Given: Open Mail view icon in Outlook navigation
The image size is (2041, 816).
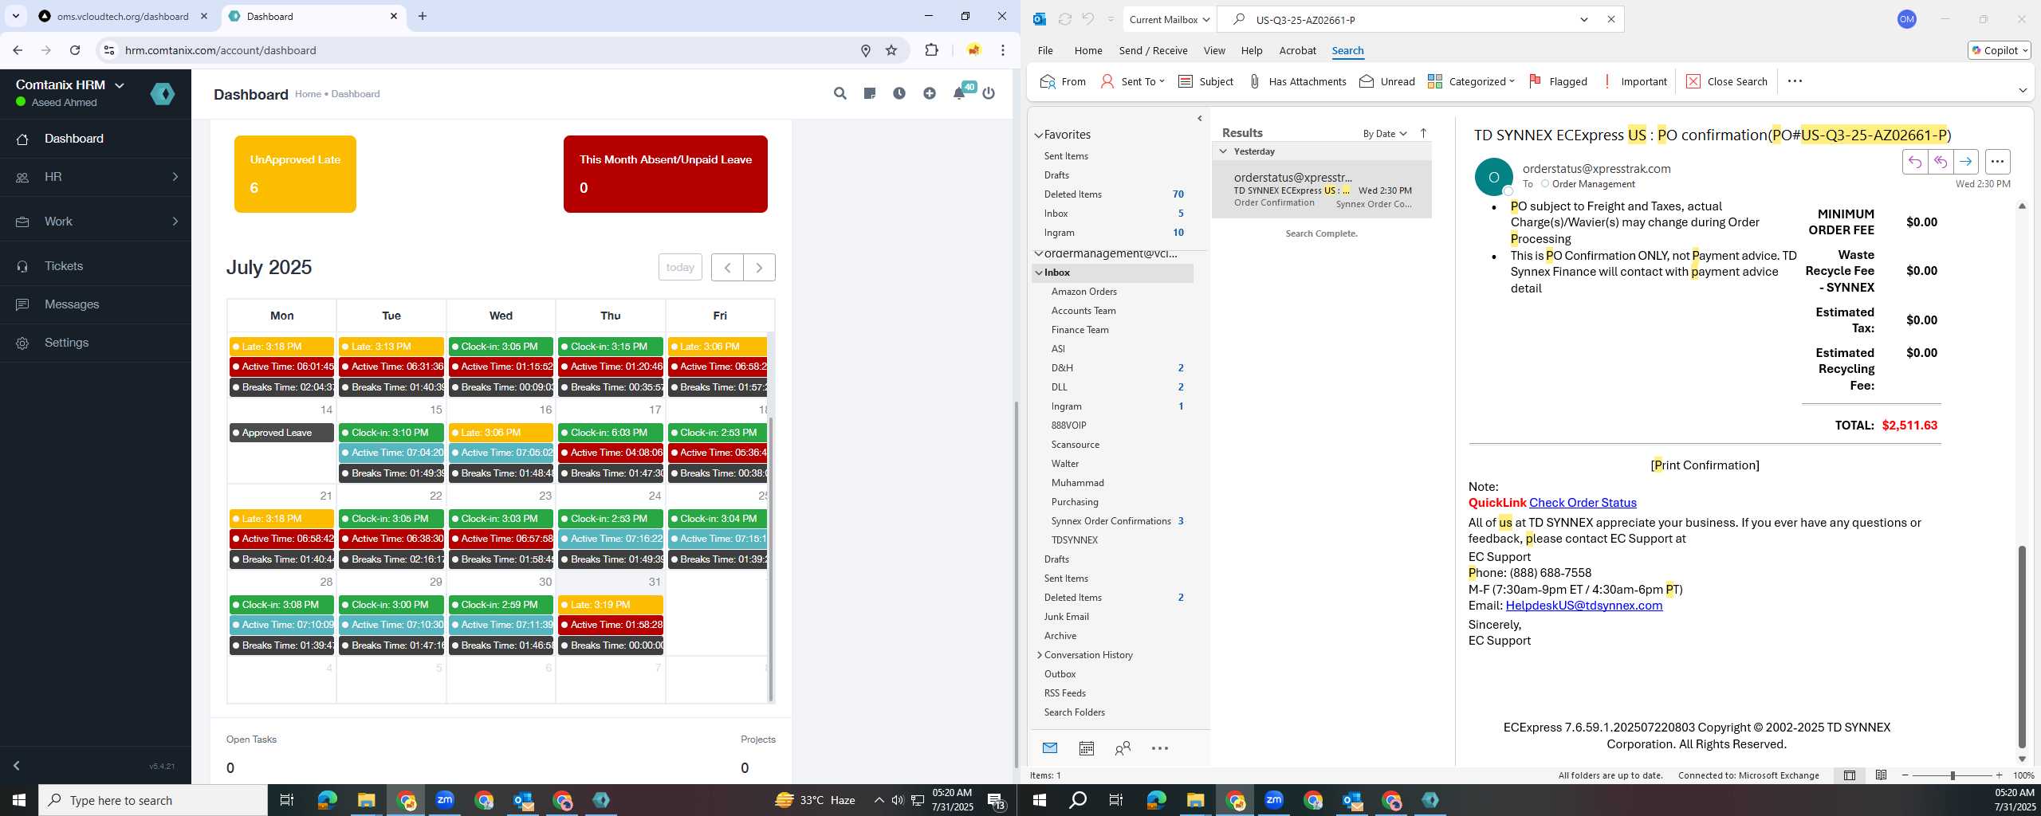Looking at the screenshot, I should point(1050,748).
